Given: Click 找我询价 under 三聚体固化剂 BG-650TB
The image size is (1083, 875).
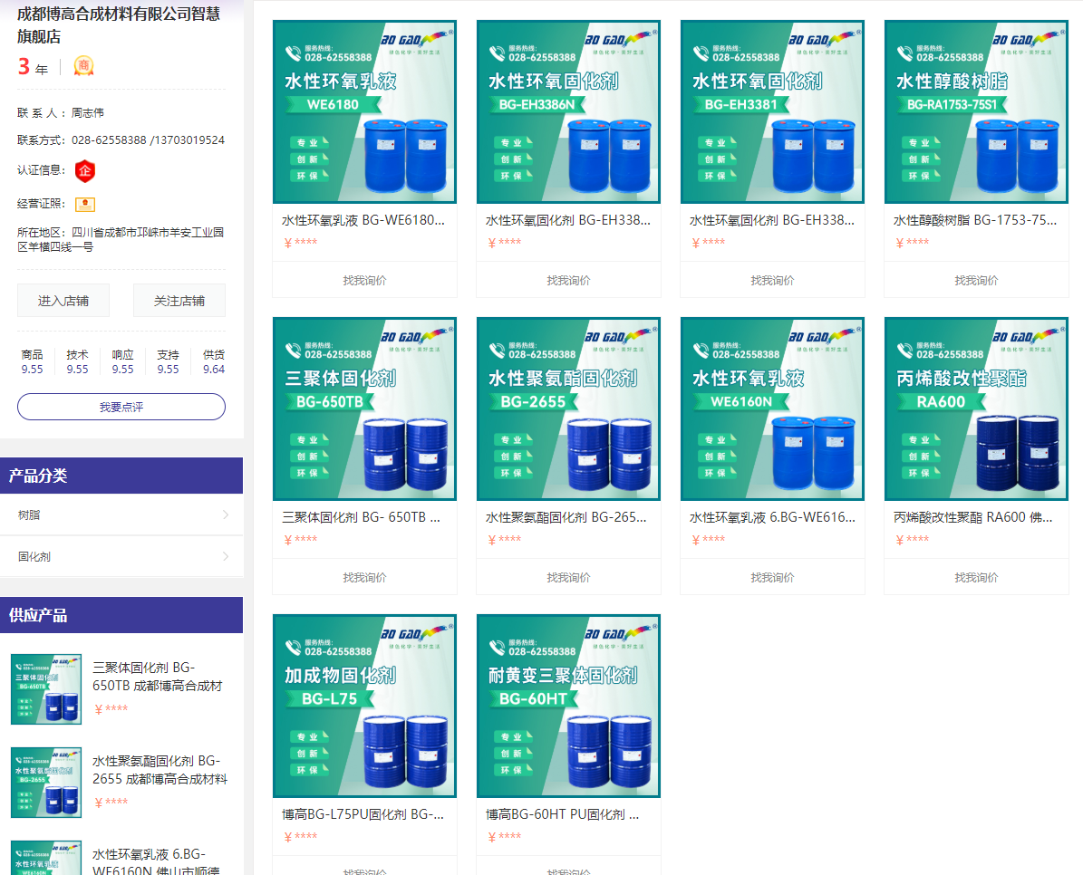Looking at the screenshot, I should click(x=364, y=577).
